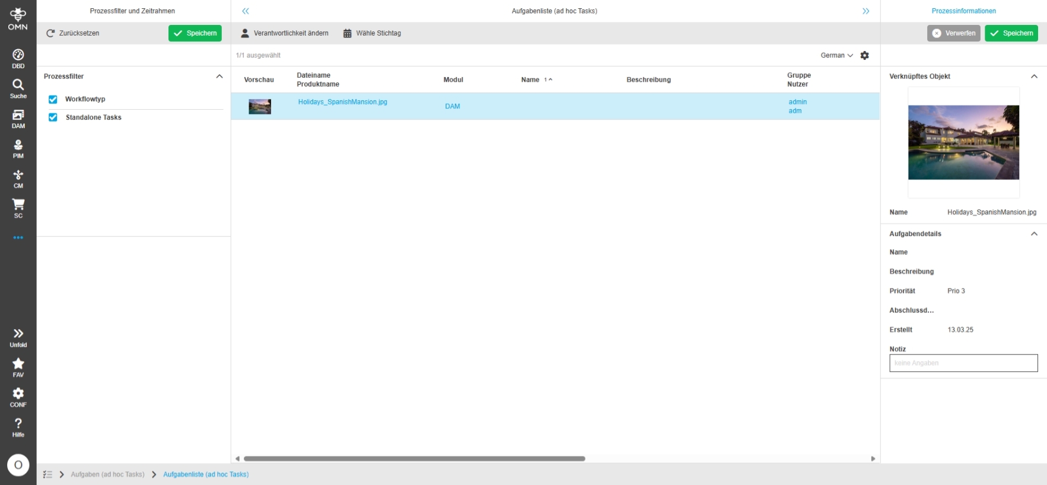Click Wähle Stichtag calendar option
The image size is (1047, 485).
[x=372, y=33]
